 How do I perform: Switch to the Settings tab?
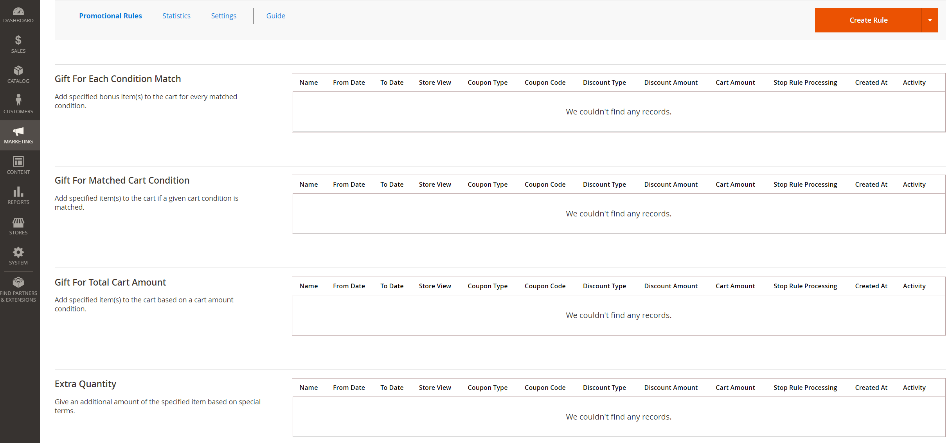[224, 16]
